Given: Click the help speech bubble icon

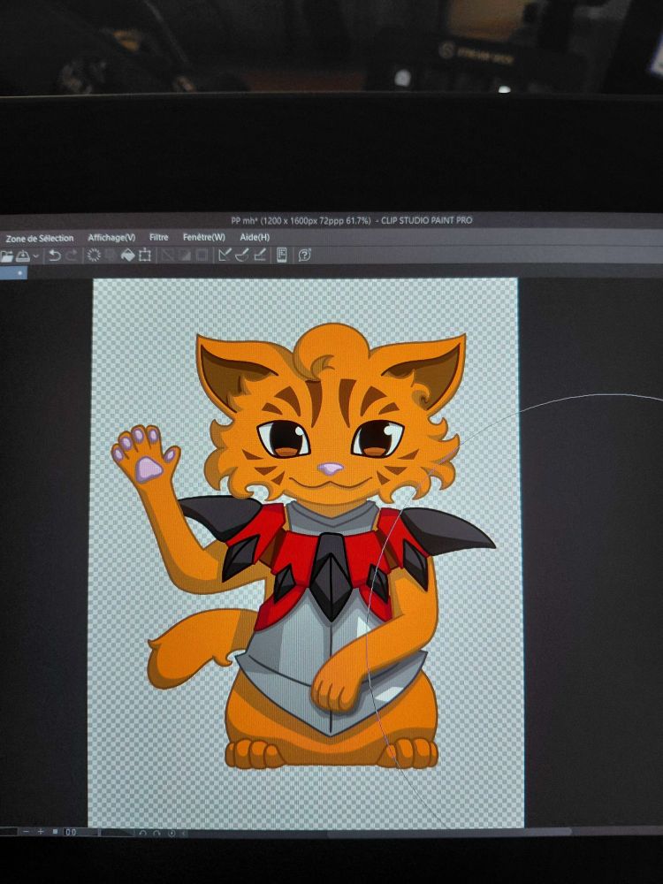Looking at the screenshot, I should click(x=305, y=255).
